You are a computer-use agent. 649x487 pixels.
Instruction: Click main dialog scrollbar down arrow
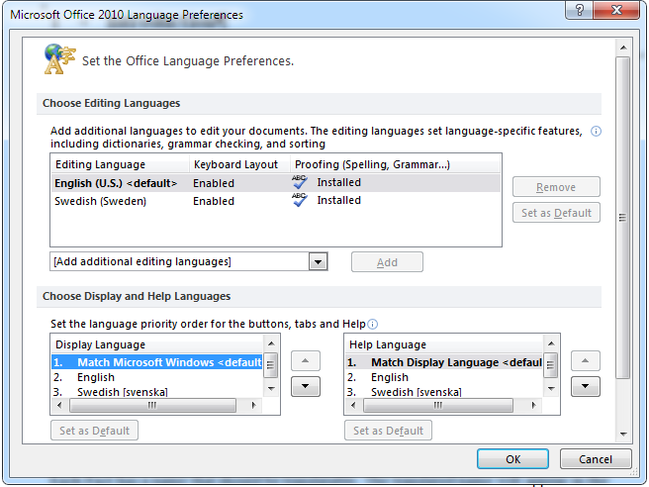click(623, 434)
